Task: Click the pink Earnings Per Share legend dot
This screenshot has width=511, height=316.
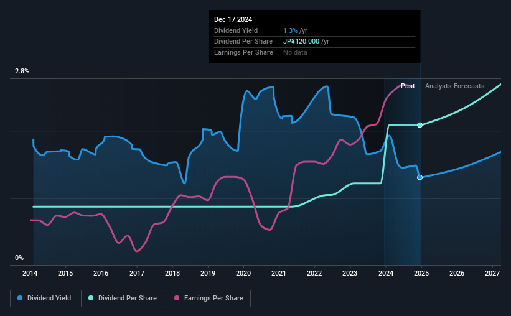Action: click(x=177, y=298)
